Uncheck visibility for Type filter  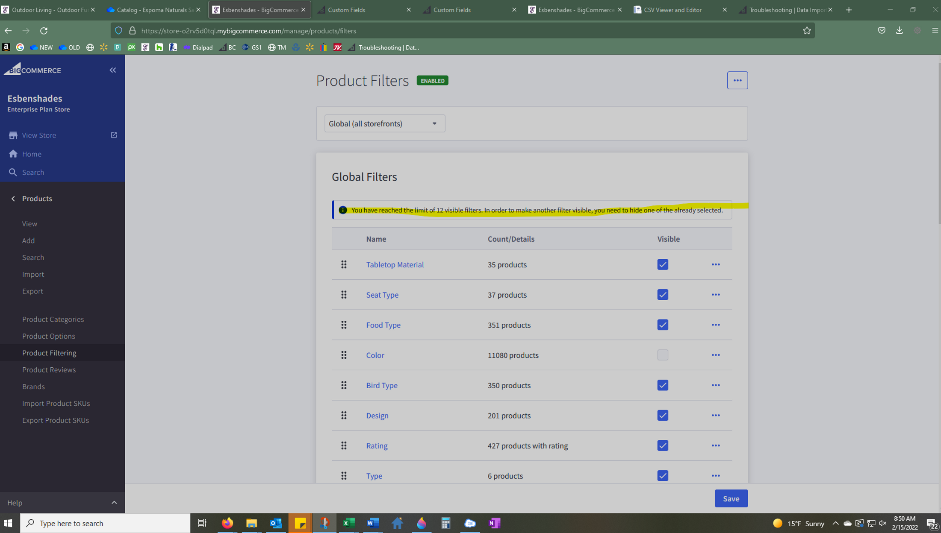pos(663,476)
